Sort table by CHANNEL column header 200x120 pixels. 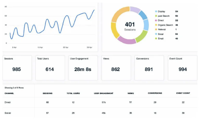pyautogui.click(x=9, y=93)
